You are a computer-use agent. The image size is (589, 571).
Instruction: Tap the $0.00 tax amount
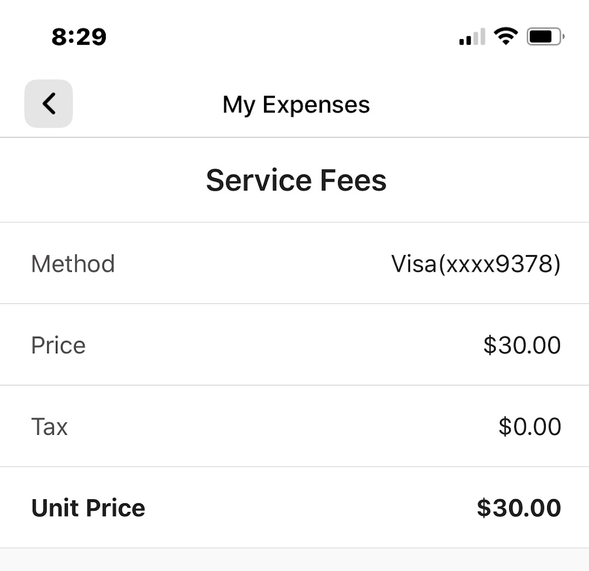(529, 427)
